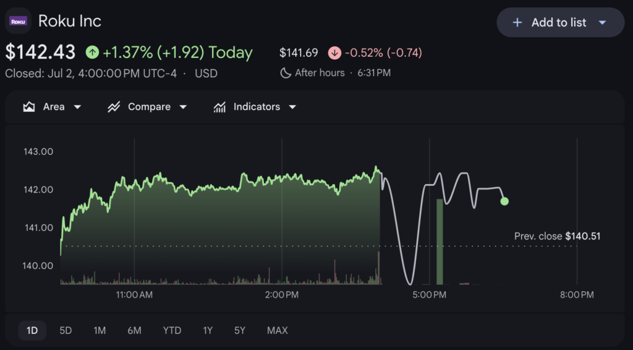This screenshot has width=633, height=350.
Task: Switch to the 1M time range
Action: [x=100, y=331]
